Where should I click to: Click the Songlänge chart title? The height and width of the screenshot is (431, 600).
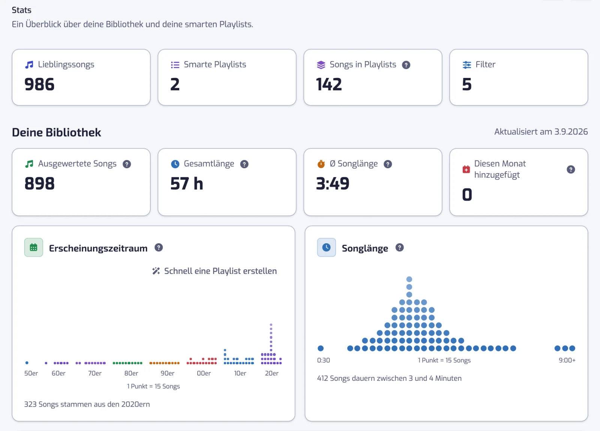[x=365, y=248]
